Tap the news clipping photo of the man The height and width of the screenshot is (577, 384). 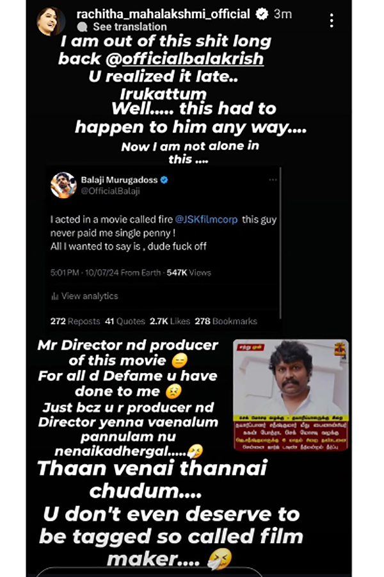click(x=291, y=395)
